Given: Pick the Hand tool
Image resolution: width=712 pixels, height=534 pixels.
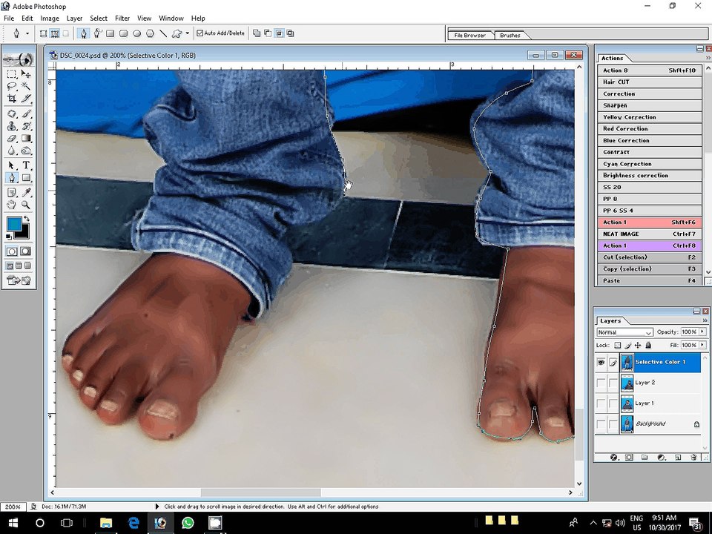Looking at the screenshot, I should click(12, 205).
